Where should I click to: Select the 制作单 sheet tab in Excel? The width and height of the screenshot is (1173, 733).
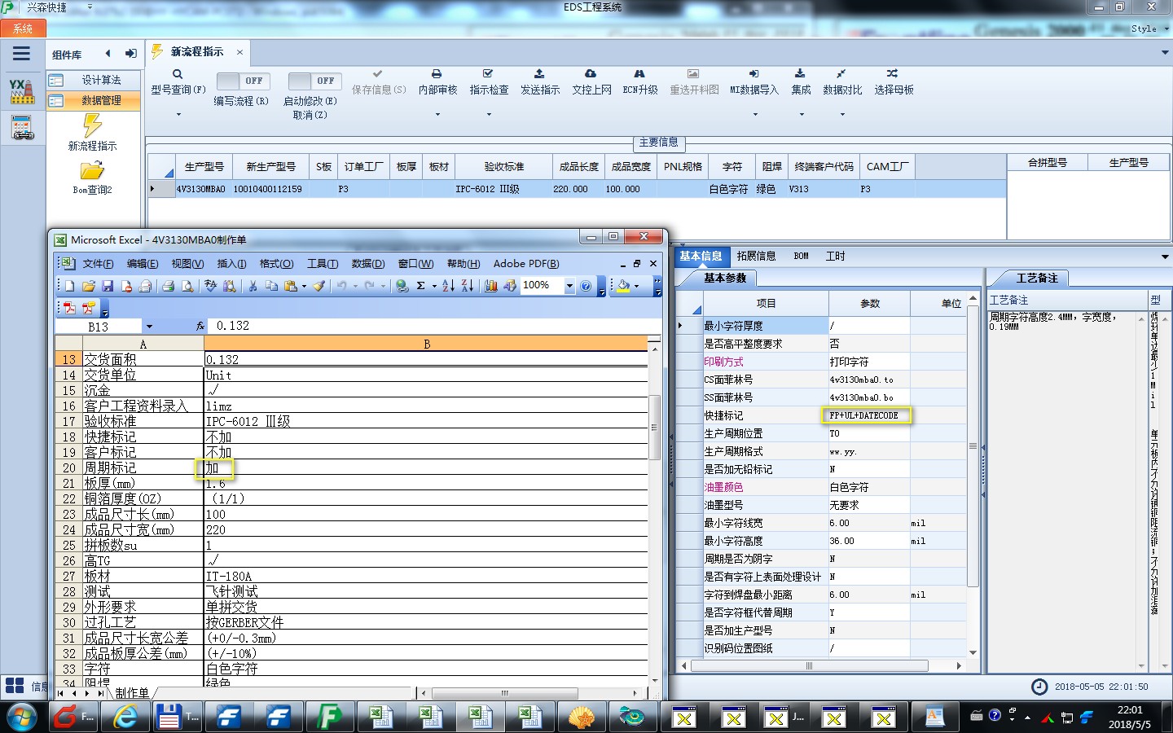pyautogui.click(x=132, y=693)
